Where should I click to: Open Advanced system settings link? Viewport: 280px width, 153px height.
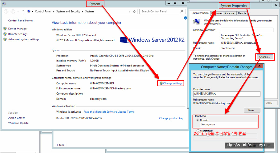[x=24, y=39]
